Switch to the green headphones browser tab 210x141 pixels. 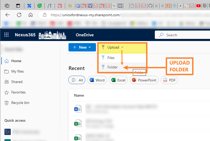(x=39, y=6)
